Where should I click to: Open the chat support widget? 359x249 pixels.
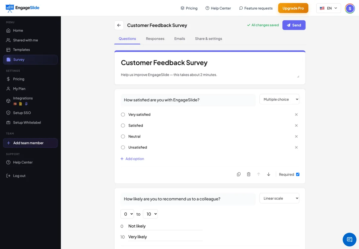point(349,239)
